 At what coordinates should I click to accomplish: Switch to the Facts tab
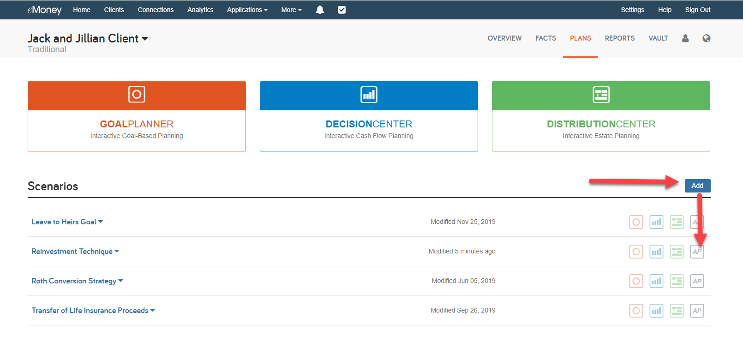[x=545, y=38]
